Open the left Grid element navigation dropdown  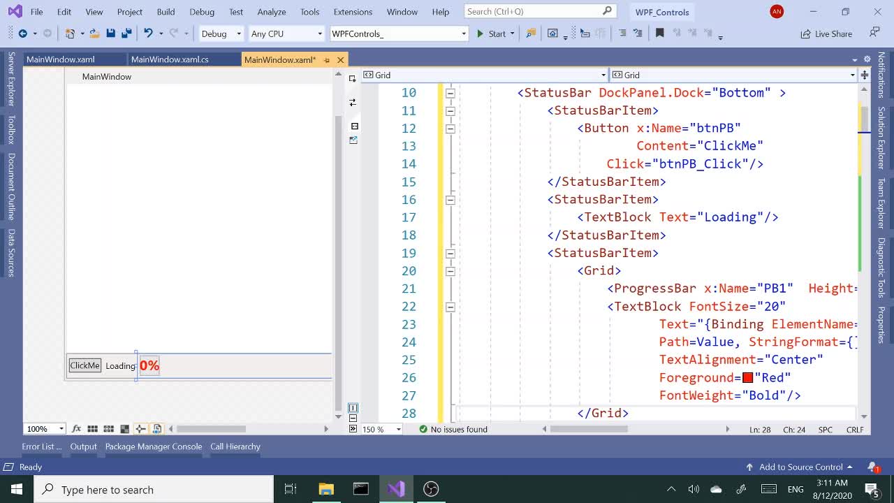[484, 75]
